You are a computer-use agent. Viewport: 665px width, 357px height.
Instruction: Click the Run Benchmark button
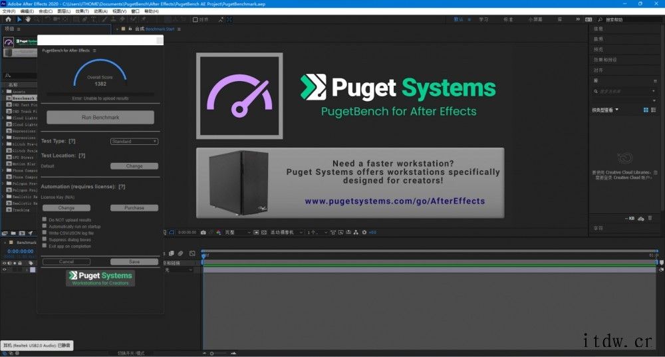click(100, 118)
